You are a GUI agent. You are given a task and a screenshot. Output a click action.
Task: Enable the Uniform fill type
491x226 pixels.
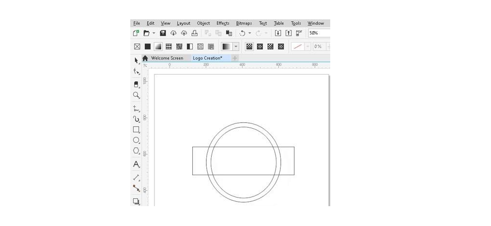pyautogui.click(x=148, y=46)
